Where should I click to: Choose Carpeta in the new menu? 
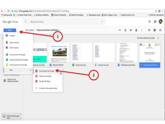[x=18, y=36]
